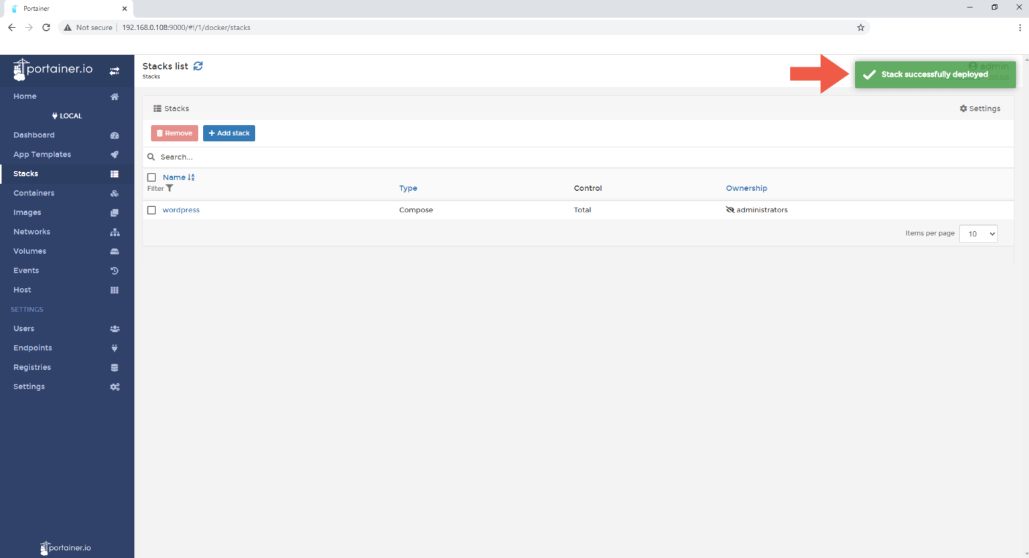Go back in the browser
The width and height of the screenshot is (1029, 558).
click(x=11, y=27)
